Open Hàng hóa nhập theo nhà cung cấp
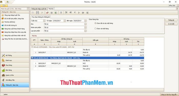The width and height of the screenshot is (179, 96). click(x=15, y=32)
